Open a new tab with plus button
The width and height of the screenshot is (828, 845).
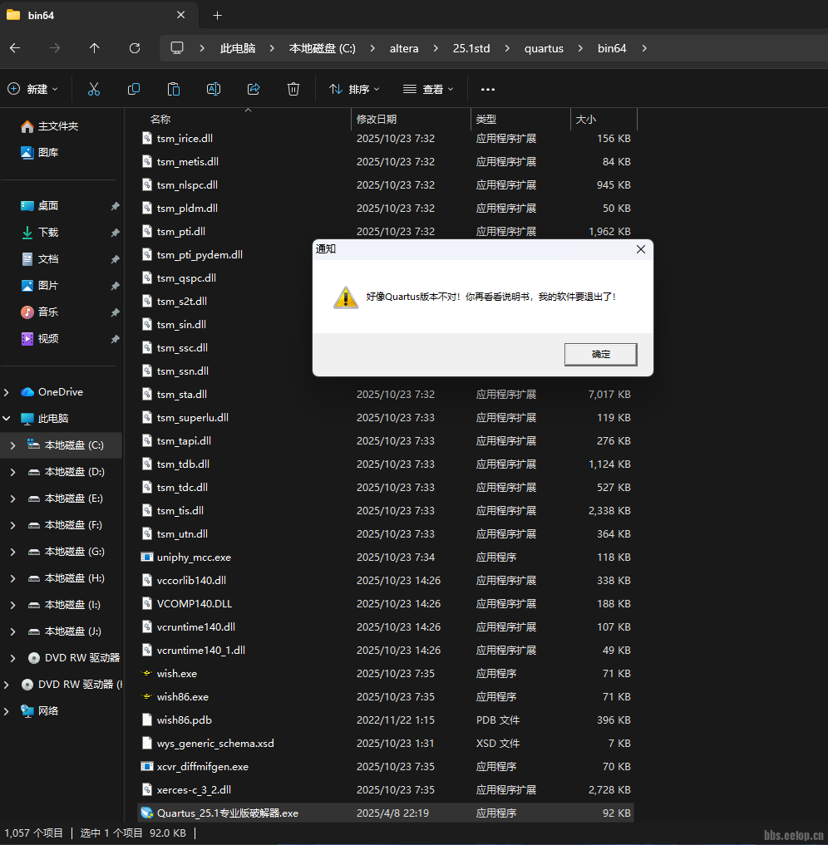point(218,16)
